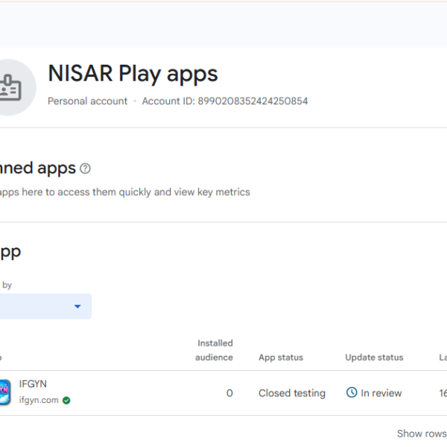
Task: Click the Closed testing status cell
Action: click(292, 393)
